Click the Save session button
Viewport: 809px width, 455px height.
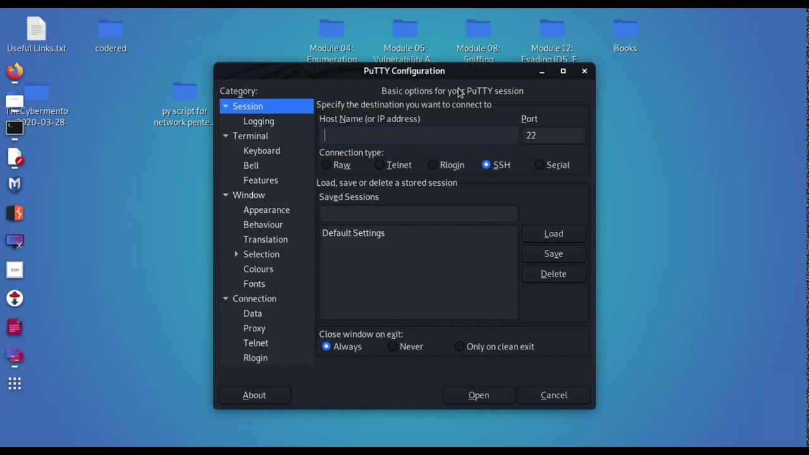click(x=554, y=254)
